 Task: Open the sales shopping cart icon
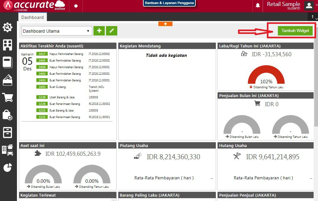[7, 98]
